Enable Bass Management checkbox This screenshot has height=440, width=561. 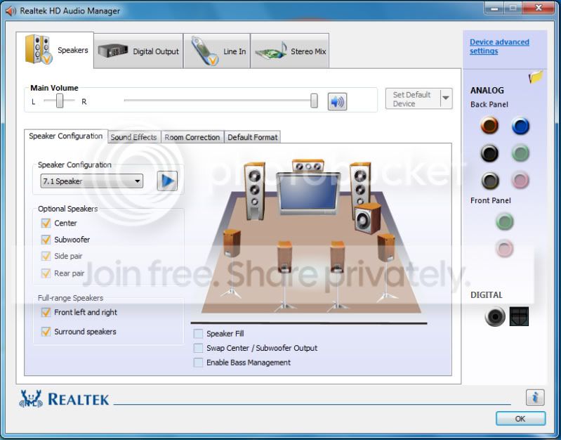click(198, 363)
